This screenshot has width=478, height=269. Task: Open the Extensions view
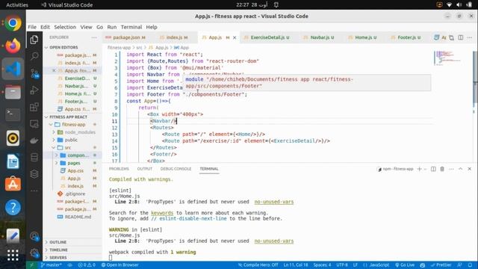point(34,107)
